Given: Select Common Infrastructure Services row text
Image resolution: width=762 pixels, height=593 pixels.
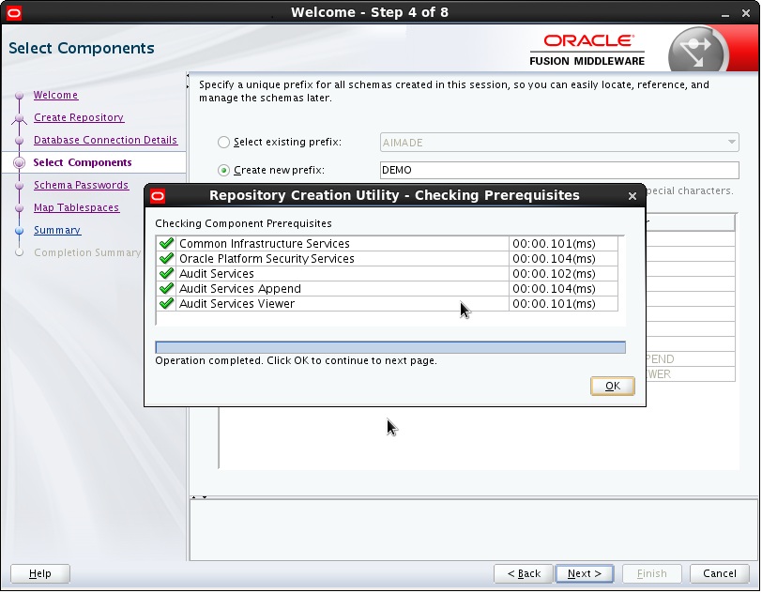Looking at the screenshot, I should coord(265,244).
